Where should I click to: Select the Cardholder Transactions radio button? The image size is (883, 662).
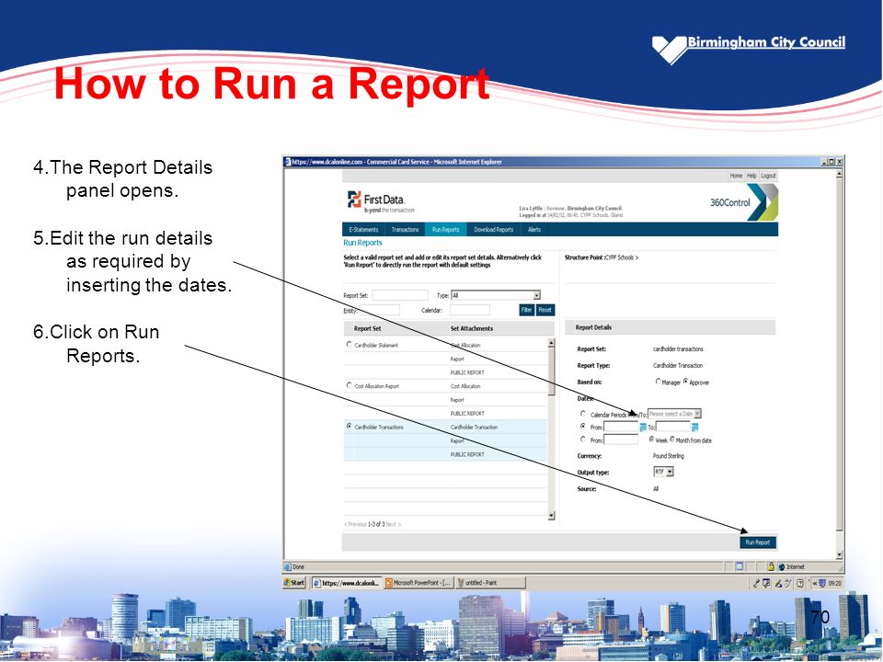tap(350, 426)
